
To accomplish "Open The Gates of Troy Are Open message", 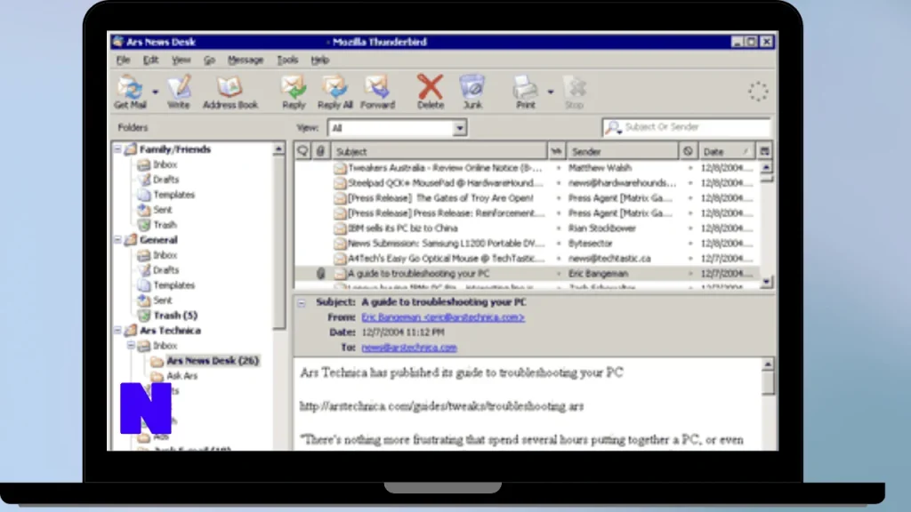I will pyautogui.click(x=440, y=198).
